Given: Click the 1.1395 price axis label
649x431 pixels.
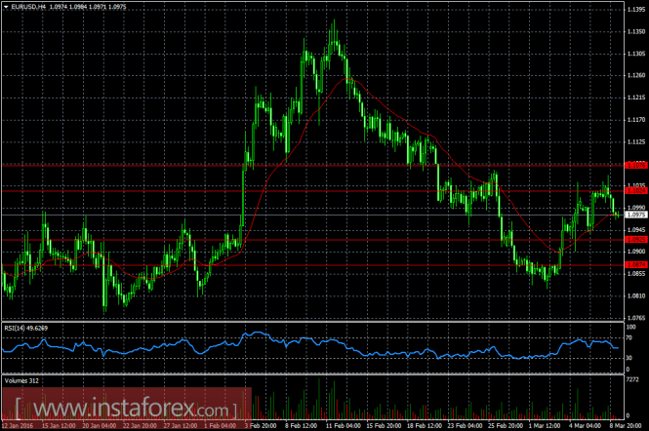Looking at the screenshot, I should [636, 10].
